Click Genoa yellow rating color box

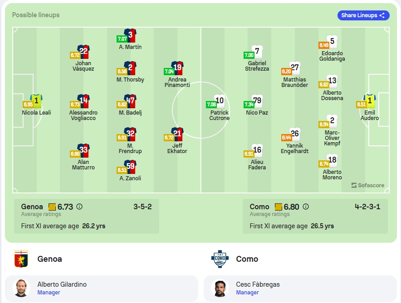click(52, 207)
